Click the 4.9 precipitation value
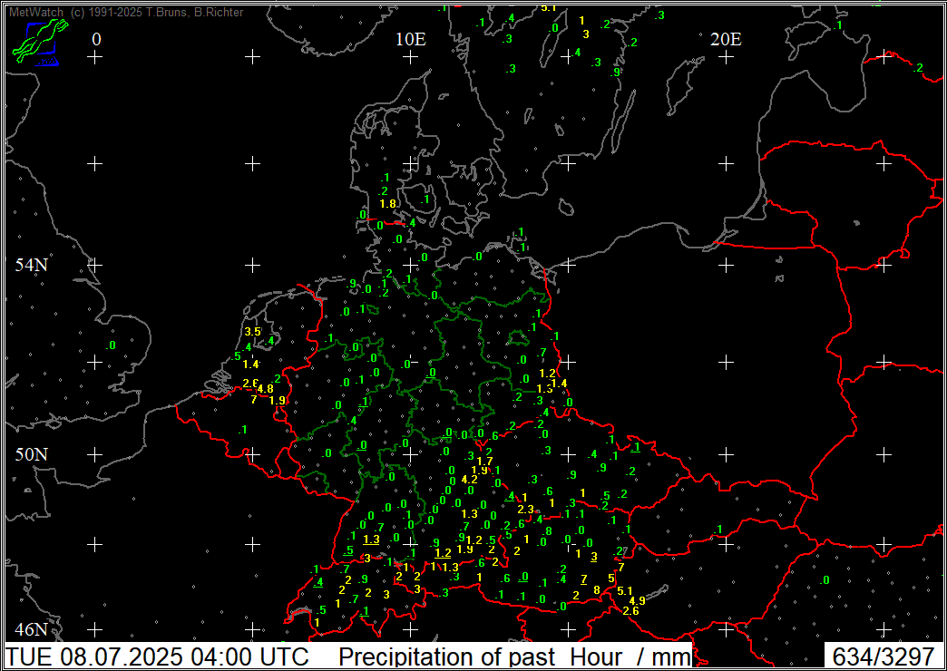Screen dimensions: 947x671 point(638,601)
